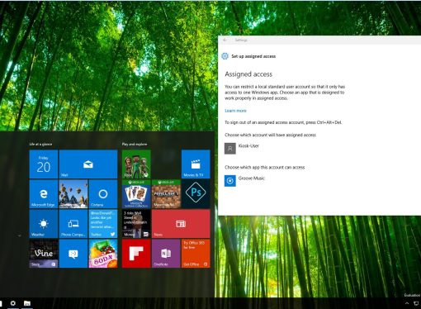Viewport: 421px width, 309px height.
Task: Click the Play and explore group header
Action: pos(135,144)
